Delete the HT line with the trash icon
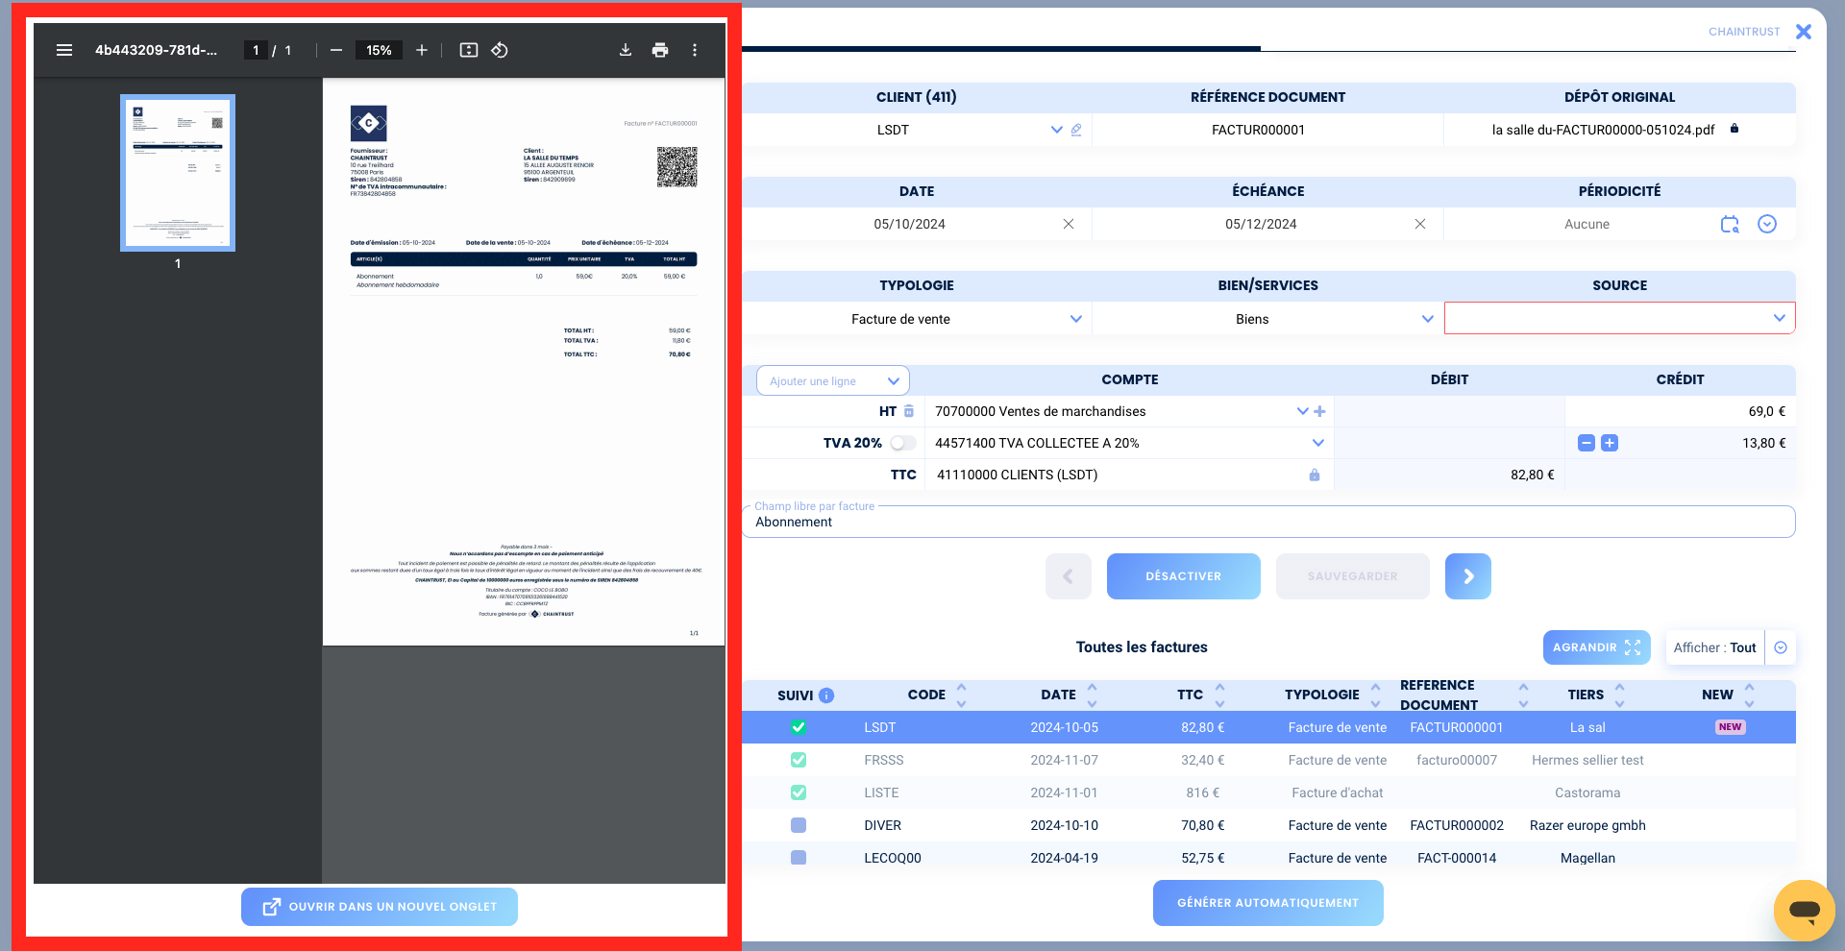 (x=909, y=411)
